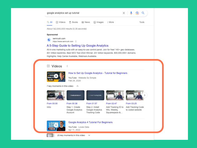The height and width of the screenshot is (148, 197).
Task: Switch to the Images tab
Action: coord(98,22)
